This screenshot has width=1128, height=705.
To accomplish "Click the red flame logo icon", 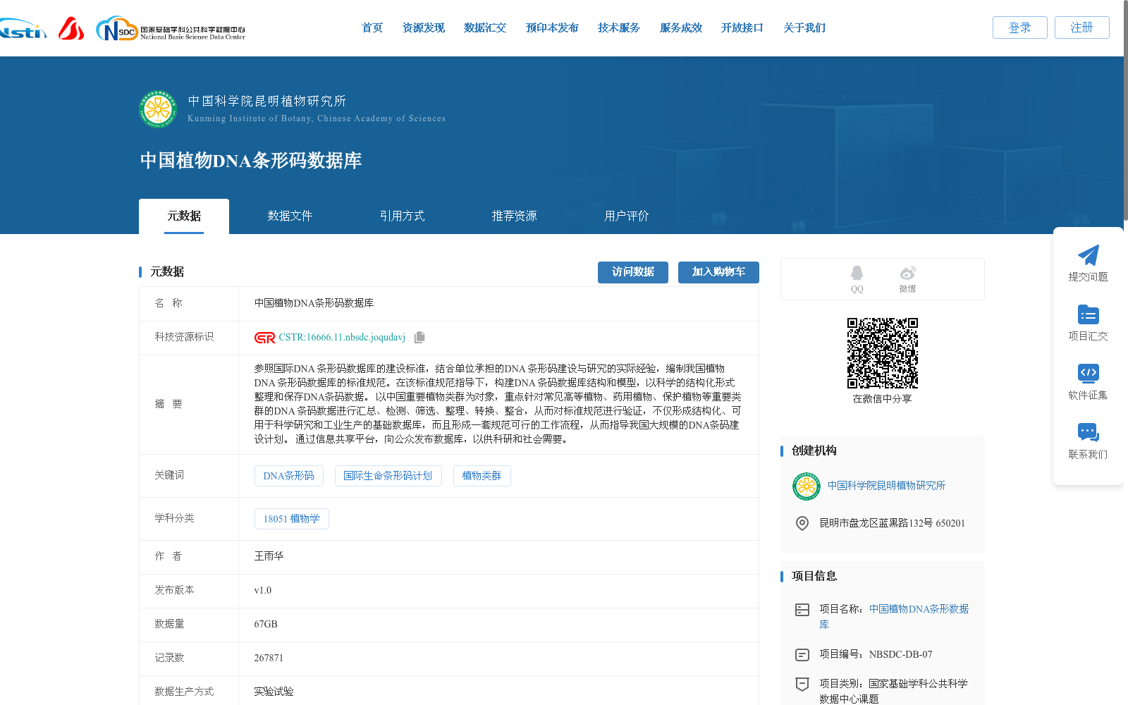I will [71, 28].
